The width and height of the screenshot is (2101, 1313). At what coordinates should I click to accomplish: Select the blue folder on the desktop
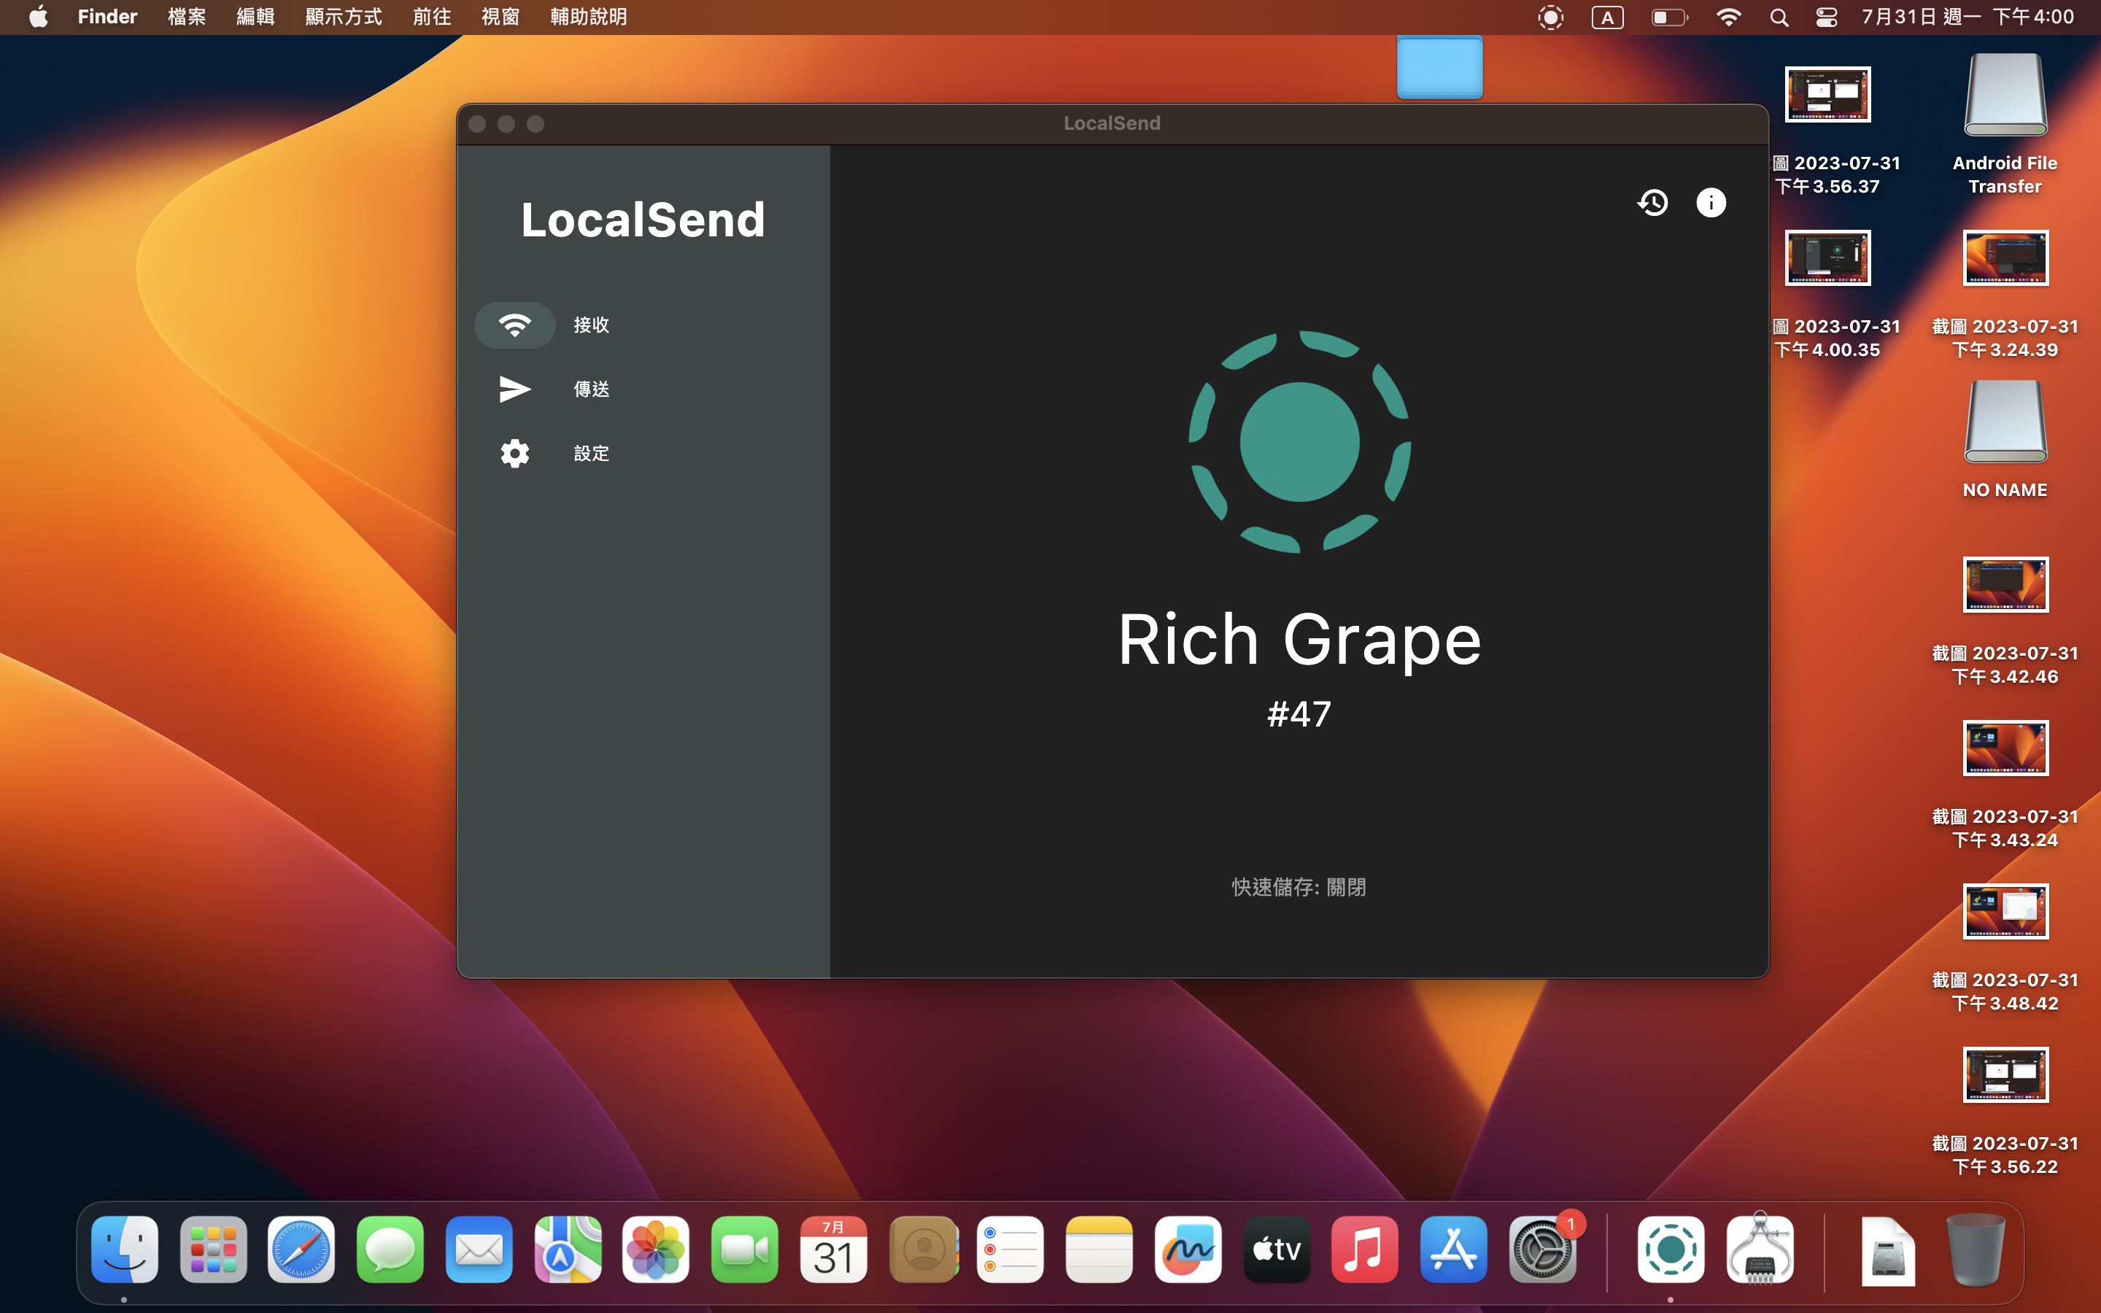pyautogui.click(x=1439, y=66)
